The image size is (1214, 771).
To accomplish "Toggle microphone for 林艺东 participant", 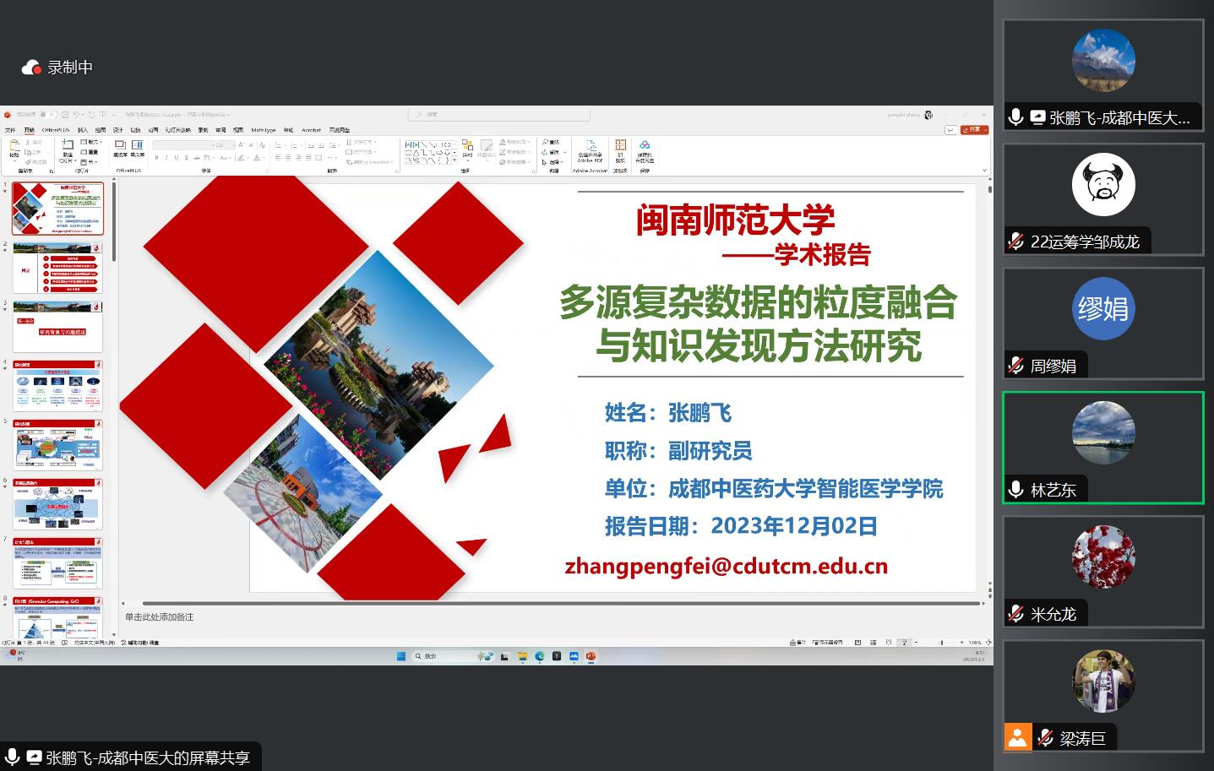I will [x=1016, y=490].
